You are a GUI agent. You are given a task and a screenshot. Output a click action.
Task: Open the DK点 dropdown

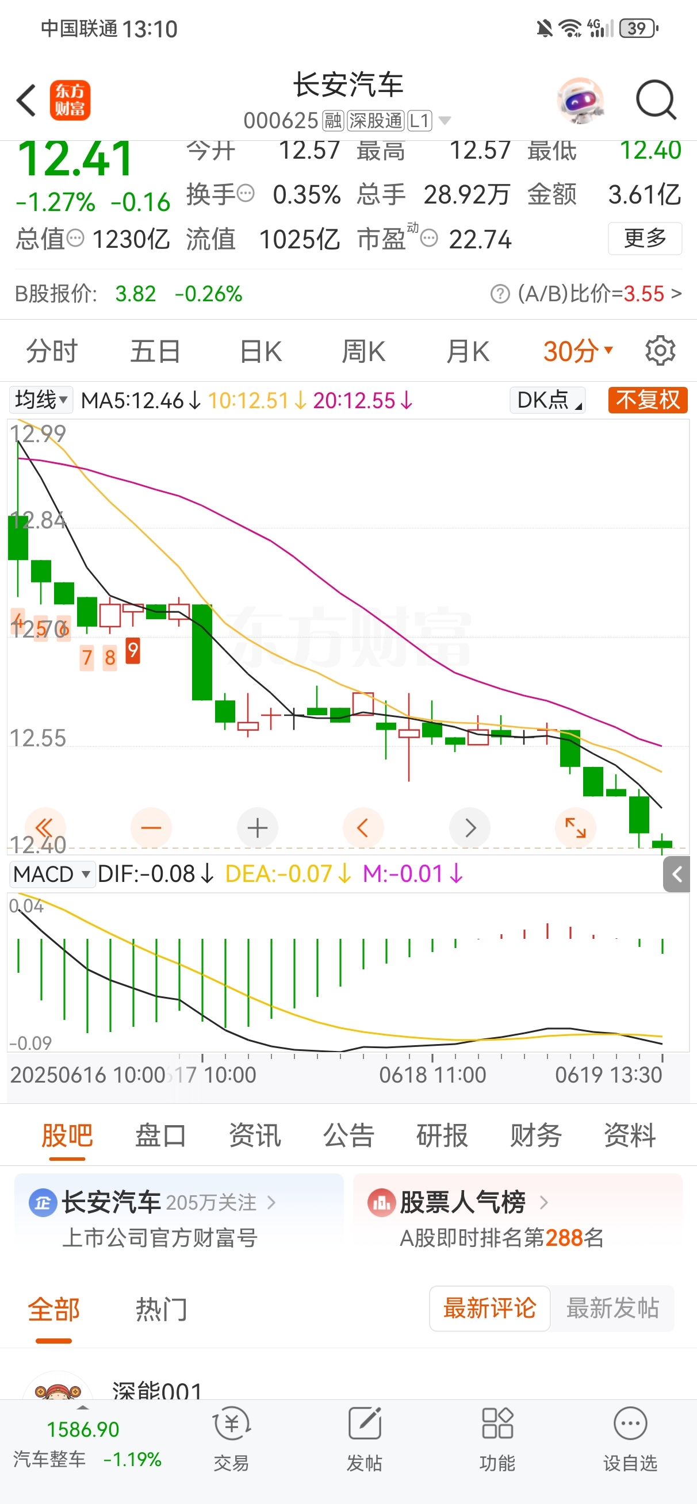coord(548,400)
